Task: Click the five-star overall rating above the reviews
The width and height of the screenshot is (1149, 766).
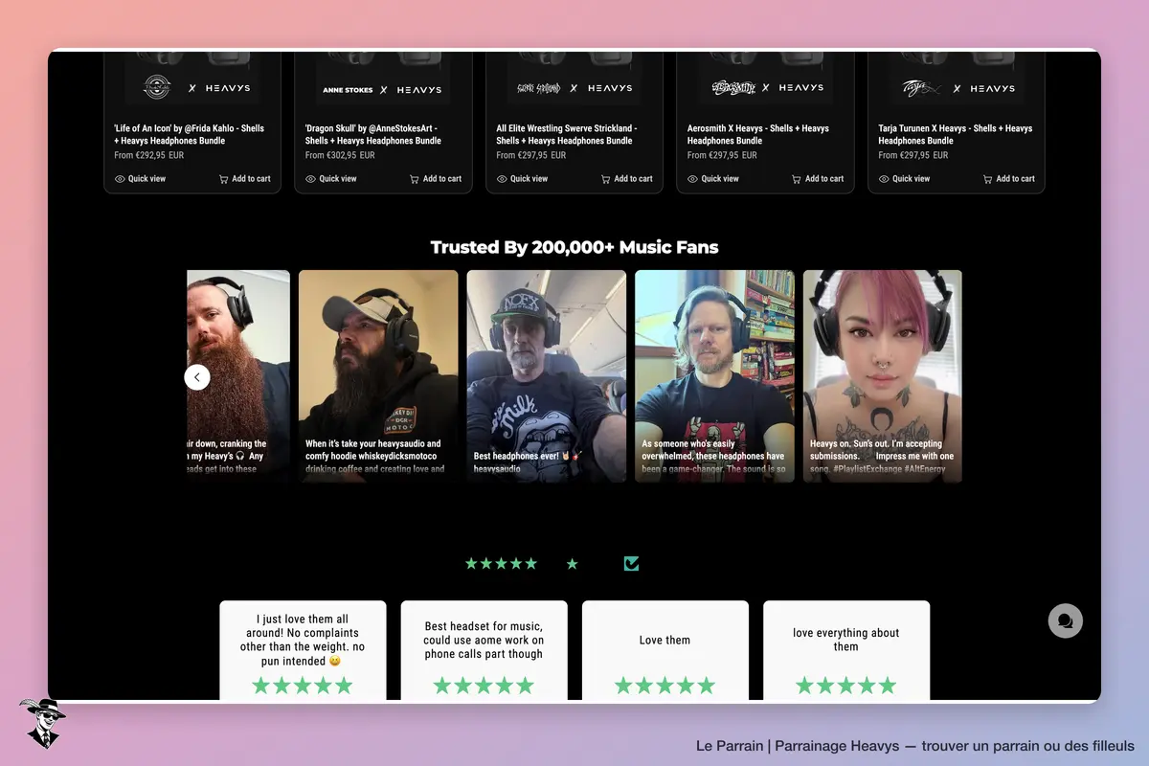Action: [x=501, y=564]
